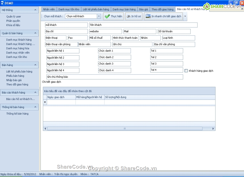
Task: Click the mã khách input field
Action: pyautogui.click(x=66, y=25)
